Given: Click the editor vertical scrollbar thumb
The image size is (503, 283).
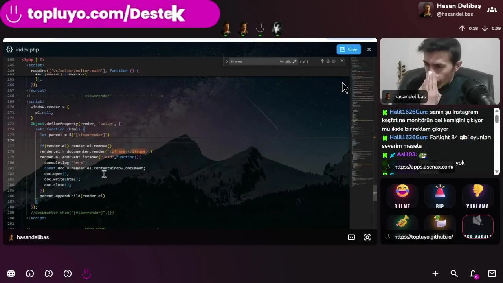Looking at the screenshot, I should tap(375, 193).
